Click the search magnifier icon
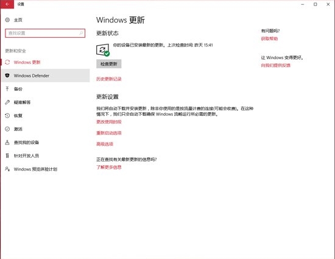The image size is (335, 259). click(81, 33)
